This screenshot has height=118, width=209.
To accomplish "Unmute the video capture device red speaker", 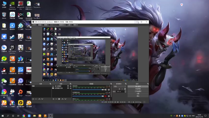I will 106,96.
